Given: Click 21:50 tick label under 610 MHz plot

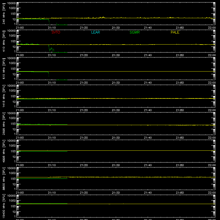Looking at the screenshot, I should click(180, 83).
